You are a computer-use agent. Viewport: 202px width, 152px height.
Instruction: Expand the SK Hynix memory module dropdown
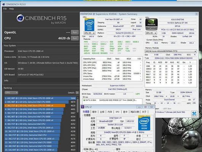click(170, 51)
